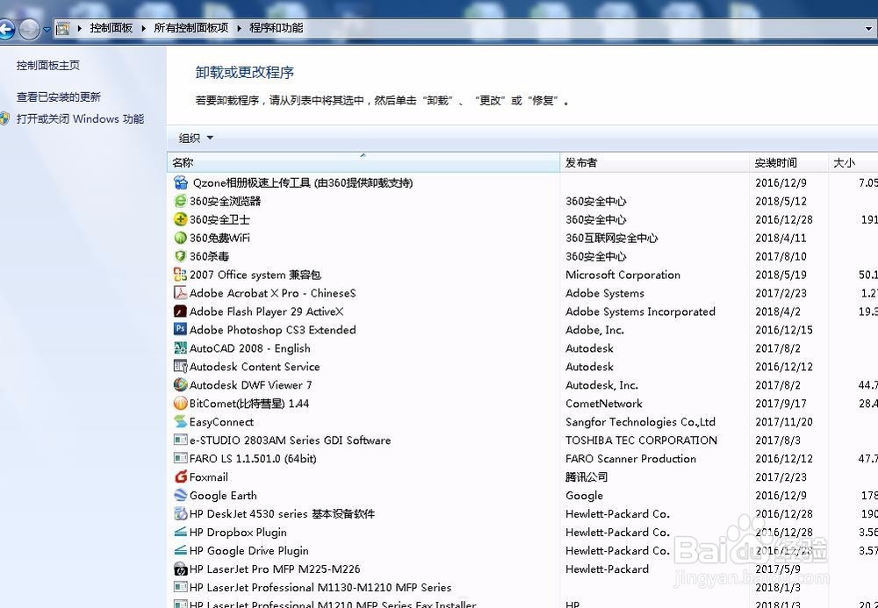Click the Adobe Flash Player 29 icon
Image resolution: width=878 pixels, height=608 pixels.
[180, 311]
